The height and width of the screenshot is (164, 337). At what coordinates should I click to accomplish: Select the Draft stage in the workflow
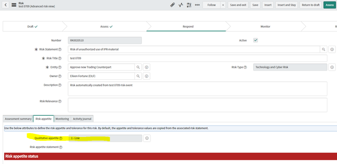tap(32, 26)
